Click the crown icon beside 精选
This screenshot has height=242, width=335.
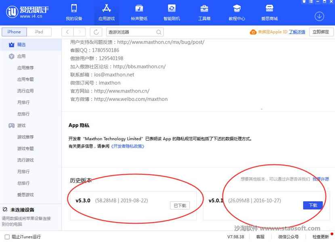pyautogui.click(x=12, y=45)
